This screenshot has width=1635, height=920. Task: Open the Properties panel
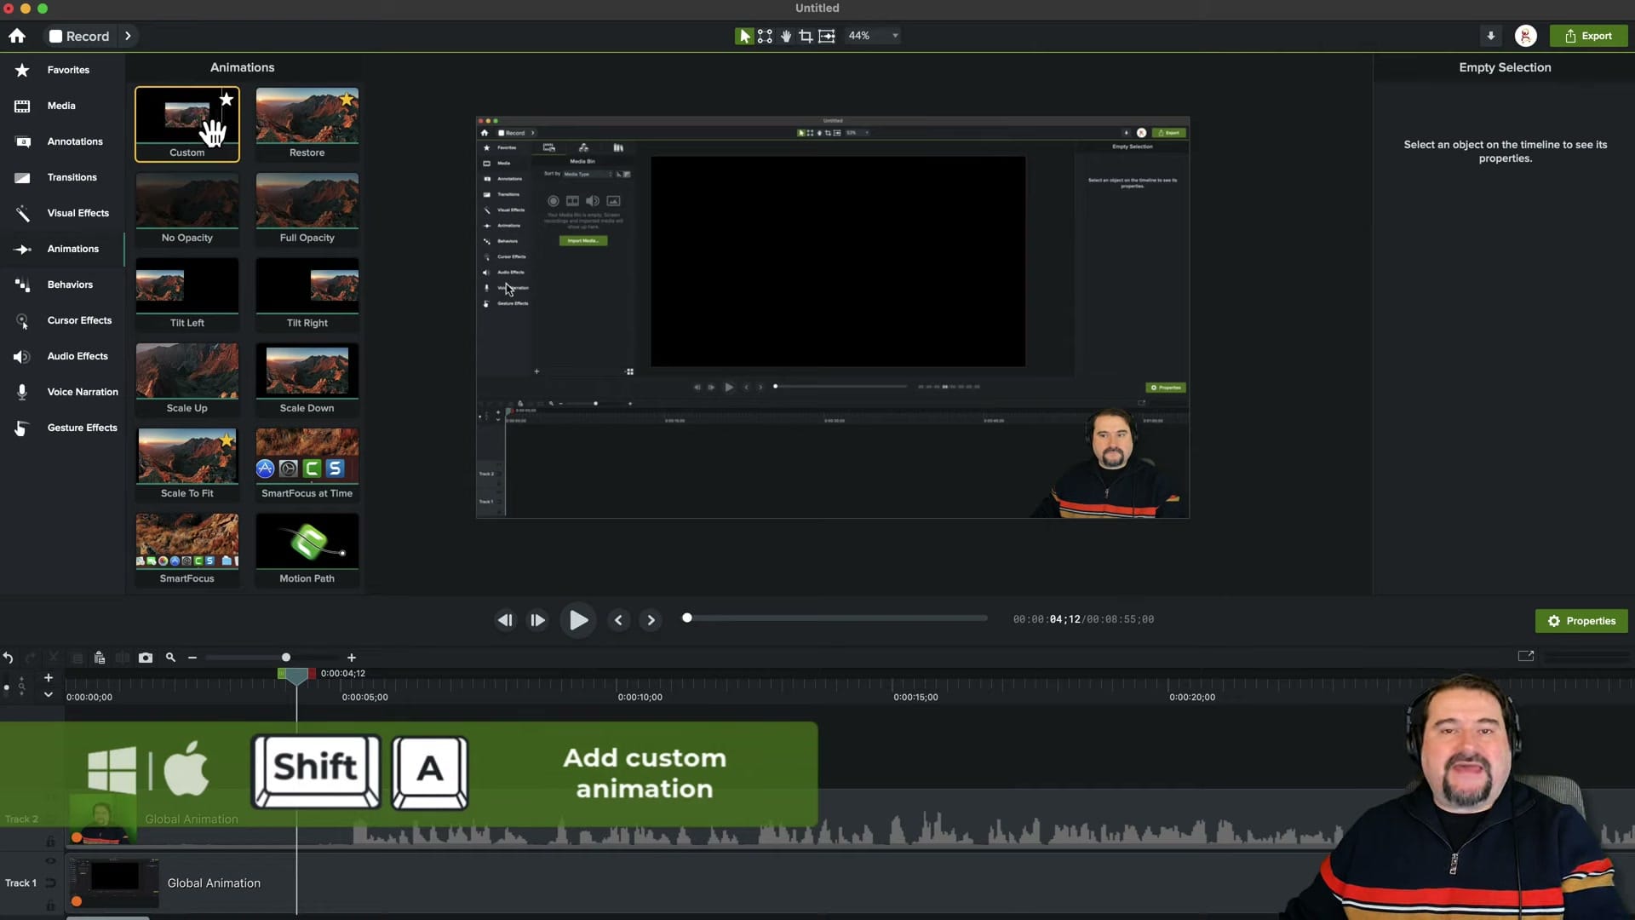click(x=1581, y=621)
